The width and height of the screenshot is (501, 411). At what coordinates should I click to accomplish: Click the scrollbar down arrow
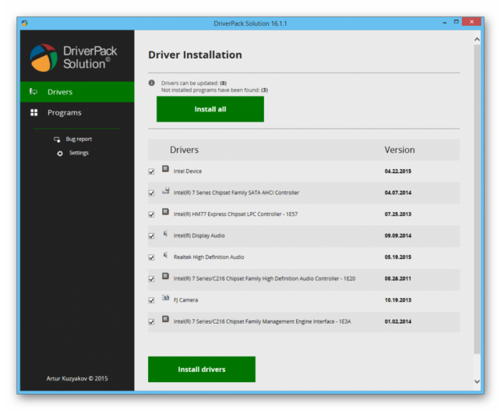click(477, 381)
